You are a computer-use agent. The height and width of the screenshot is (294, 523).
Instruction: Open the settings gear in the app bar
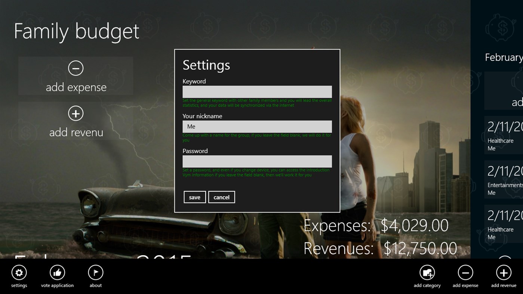[x=19, y=272]
